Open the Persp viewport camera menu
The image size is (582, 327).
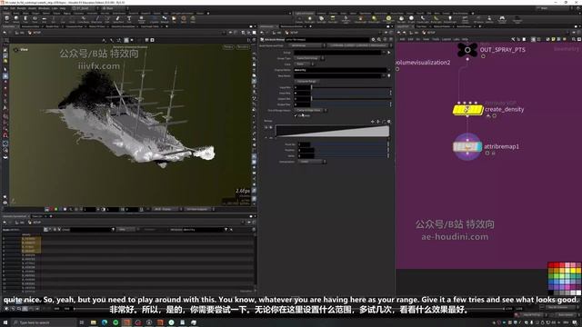(x=228, y=47)
